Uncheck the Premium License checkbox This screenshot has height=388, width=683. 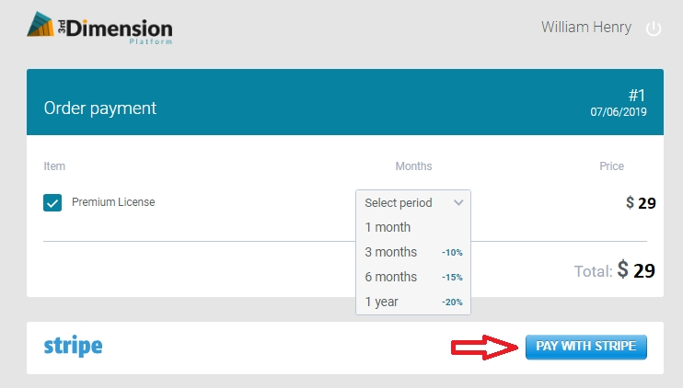pos(52,202)
